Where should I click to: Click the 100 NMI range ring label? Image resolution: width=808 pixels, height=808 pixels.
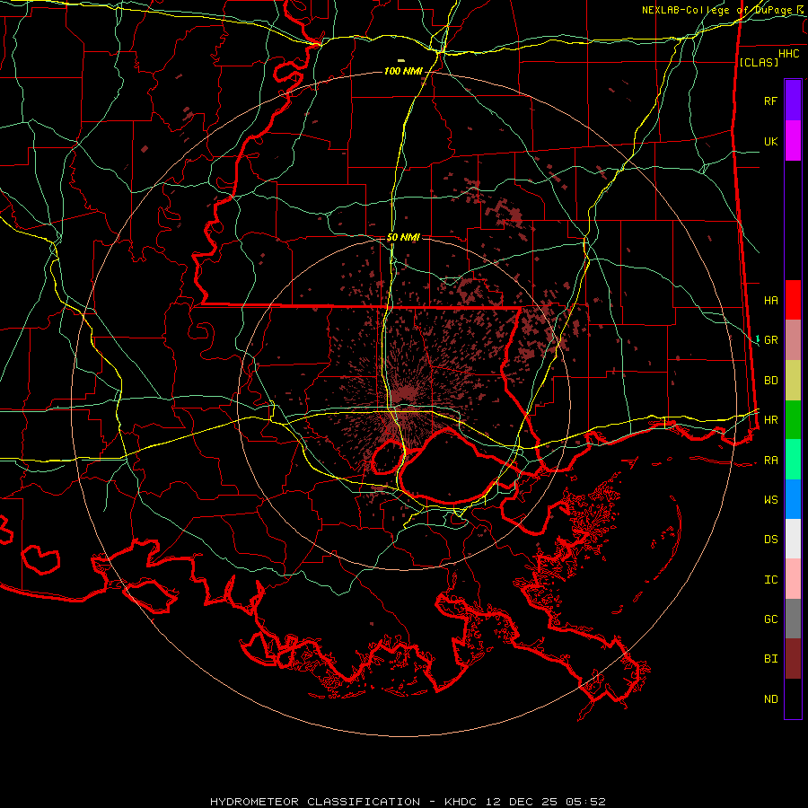coord(403,71)
